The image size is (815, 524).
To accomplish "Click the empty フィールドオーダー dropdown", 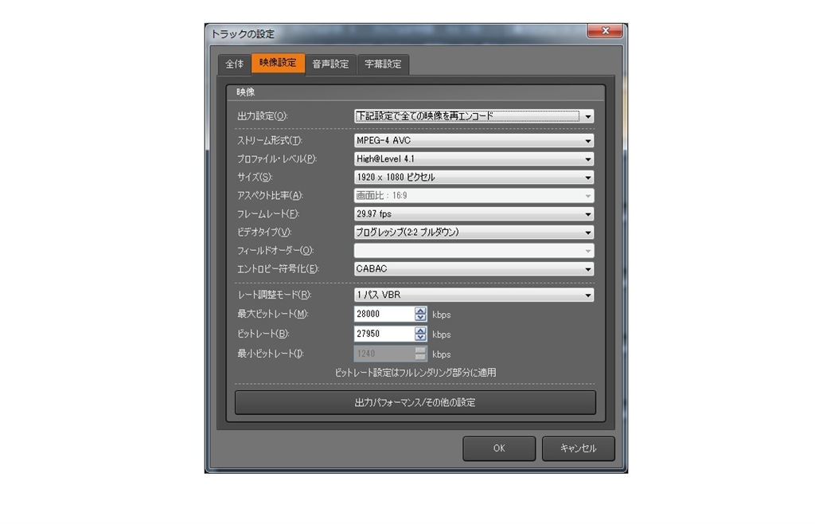I will (x=474, y=251).
